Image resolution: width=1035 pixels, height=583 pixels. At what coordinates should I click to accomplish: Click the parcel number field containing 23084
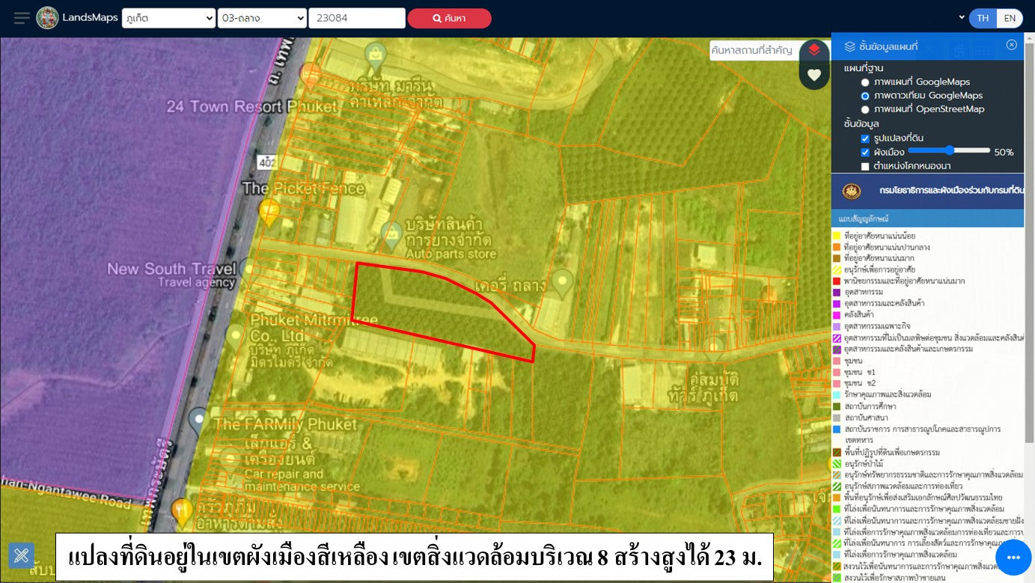click(356, 18)
